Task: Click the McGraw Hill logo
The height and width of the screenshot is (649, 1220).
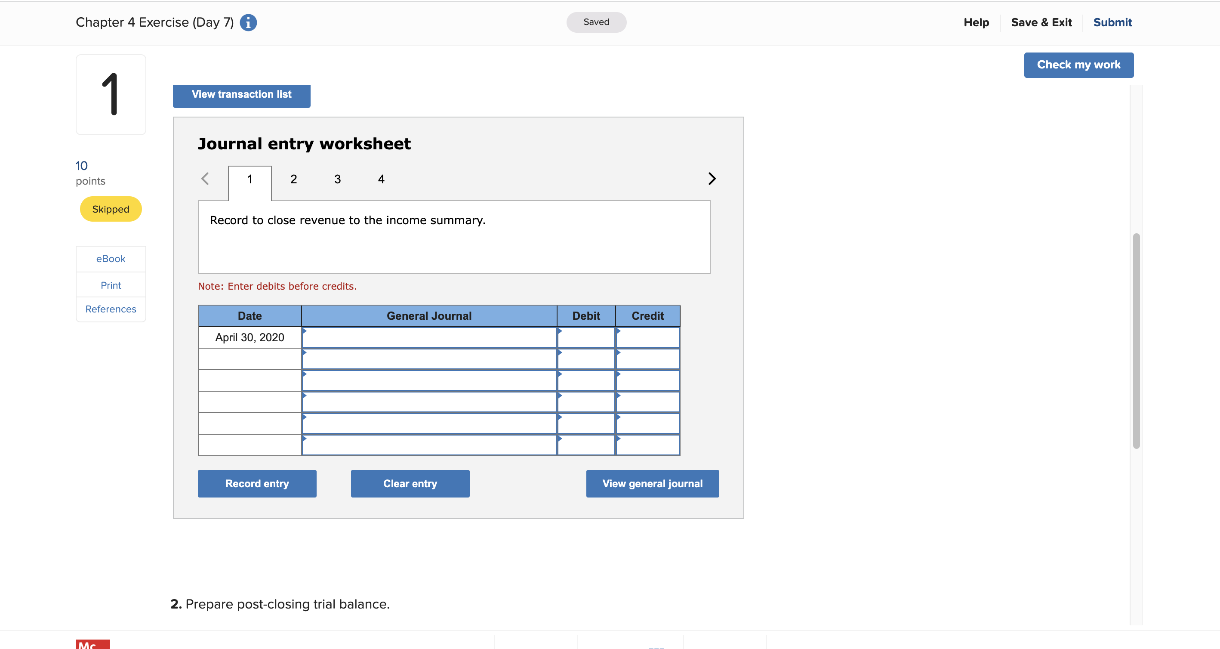Action: coord(92,644)
